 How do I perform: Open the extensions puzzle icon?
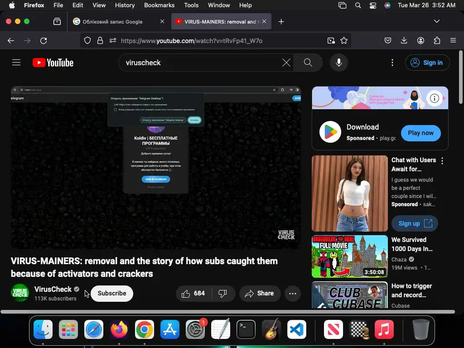pyautogui.click(x=437, y=40)
